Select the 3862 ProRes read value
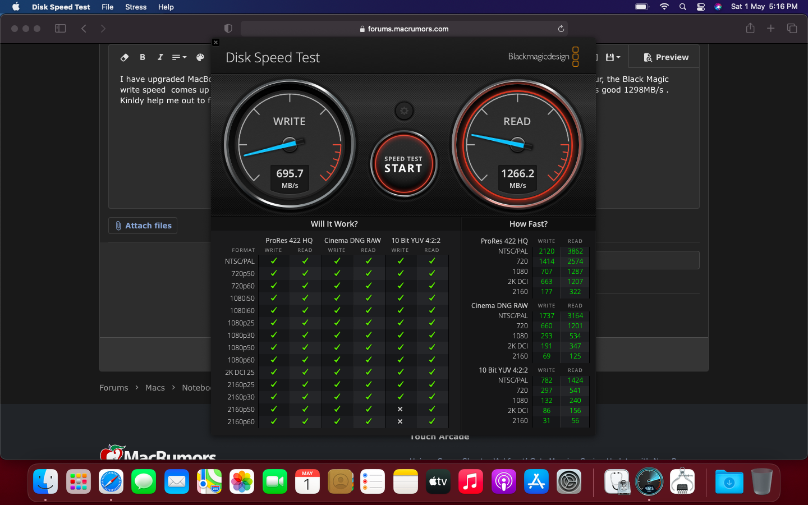 (575, 251)
